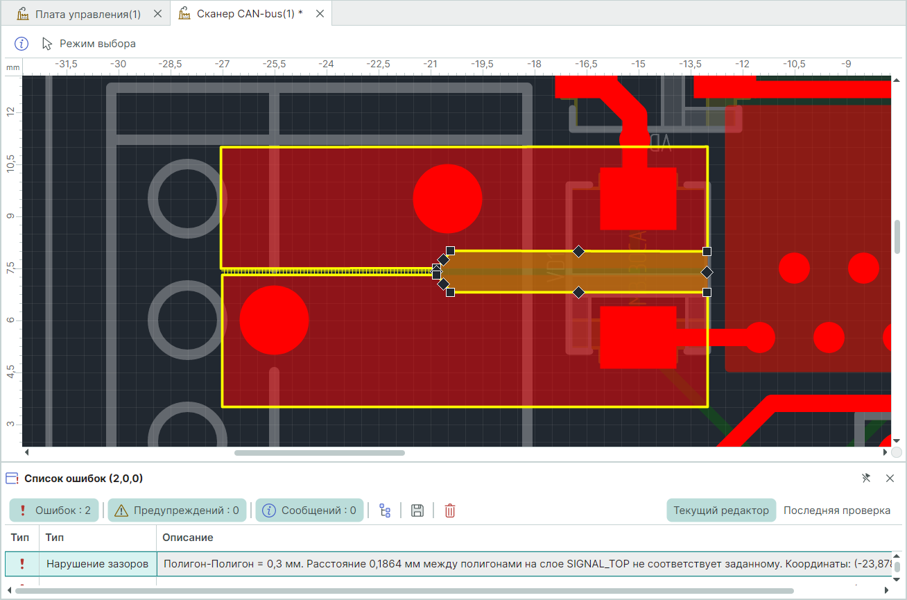
Task: Click the canvas vertical scrollbar thumb
Action: coord(897,237)
